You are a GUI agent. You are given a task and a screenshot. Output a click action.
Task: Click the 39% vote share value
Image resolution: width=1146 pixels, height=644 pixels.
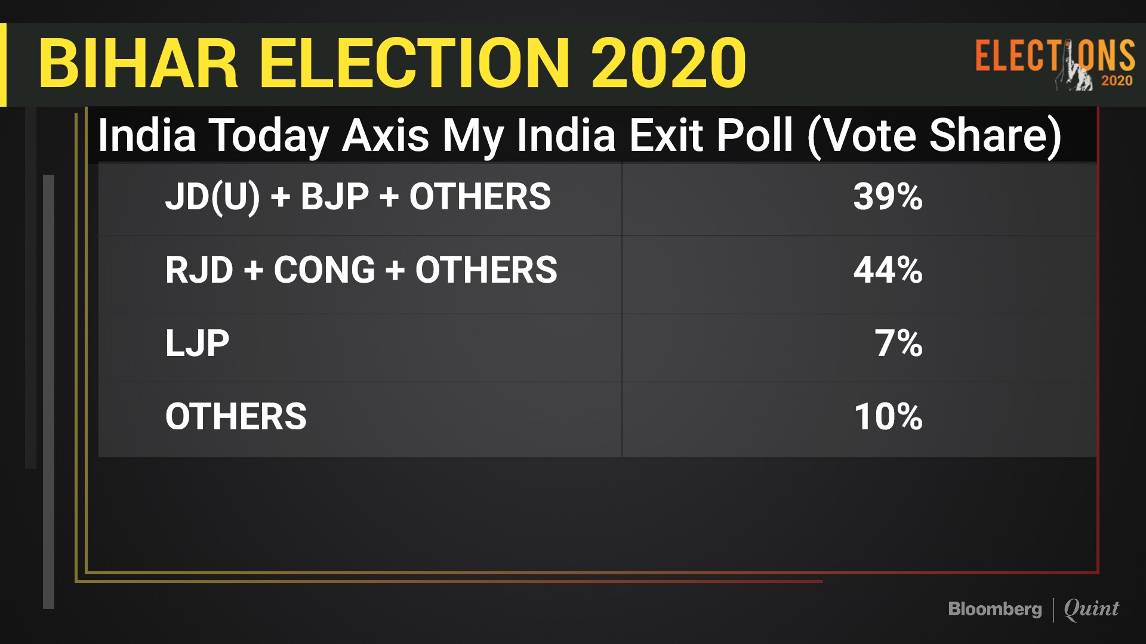888,197
